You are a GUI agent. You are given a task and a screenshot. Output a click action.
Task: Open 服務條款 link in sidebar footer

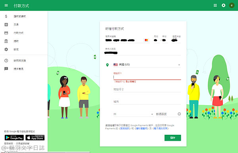tap(9, 143)
